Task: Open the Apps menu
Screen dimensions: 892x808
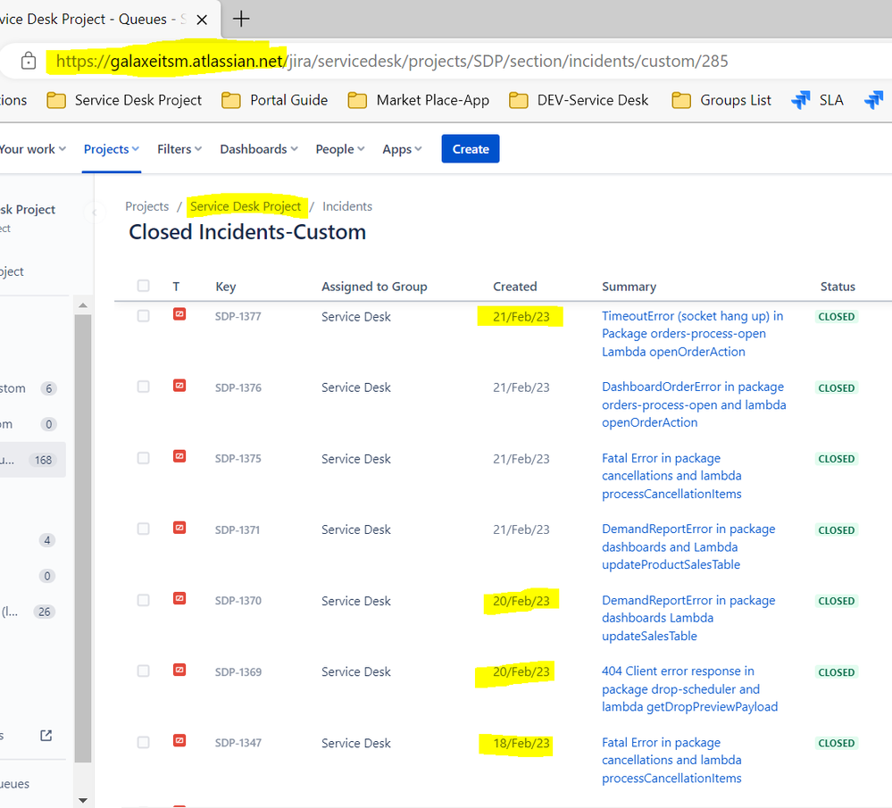Action: click(x=402, y=149)
